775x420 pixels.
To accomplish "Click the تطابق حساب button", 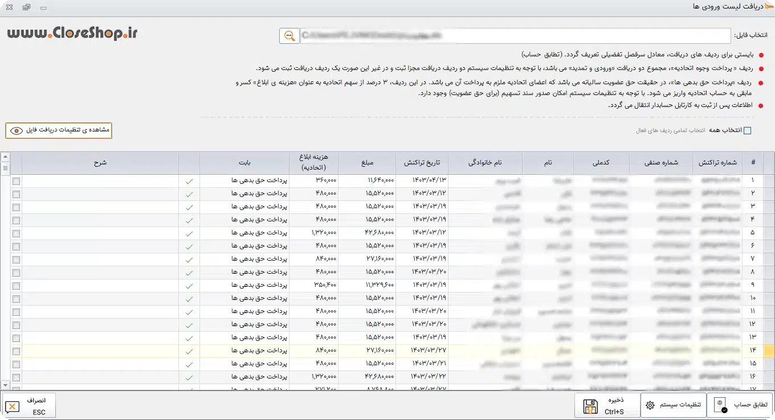I will click(x=740, y=405).
